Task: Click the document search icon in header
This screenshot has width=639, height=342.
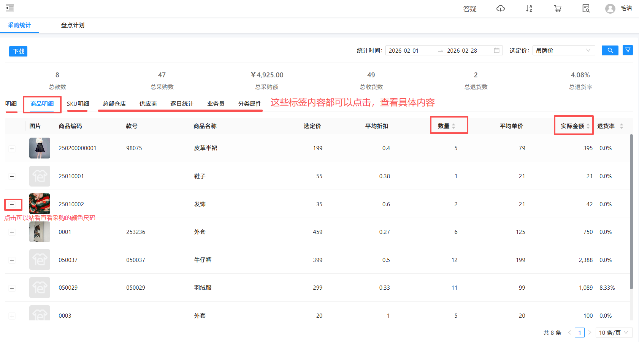Action: [x=586, y=8]
